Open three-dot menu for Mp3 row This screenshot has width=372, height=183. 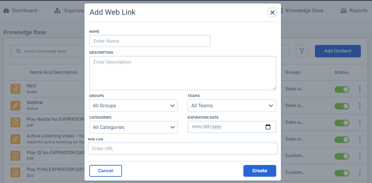point(360,89)
